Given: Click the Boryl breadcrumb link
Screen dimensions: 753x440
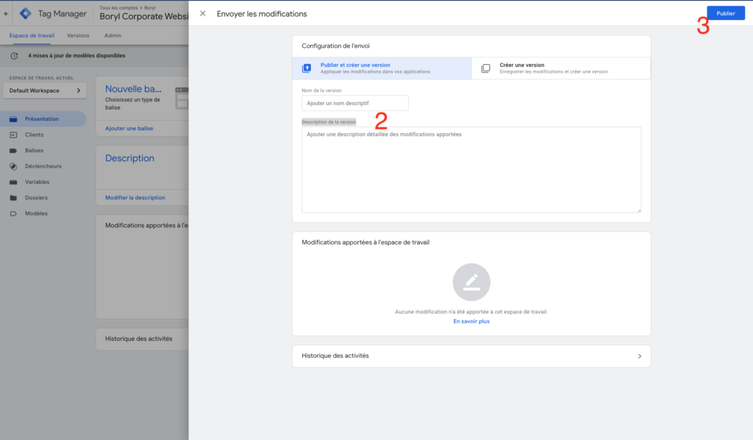Looking at the screenshot, I should pyautogui.click(x=150, y=7).
